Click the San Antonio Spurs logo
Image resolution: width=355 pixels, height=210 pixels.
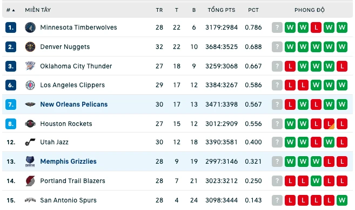(x=30, y=200)
